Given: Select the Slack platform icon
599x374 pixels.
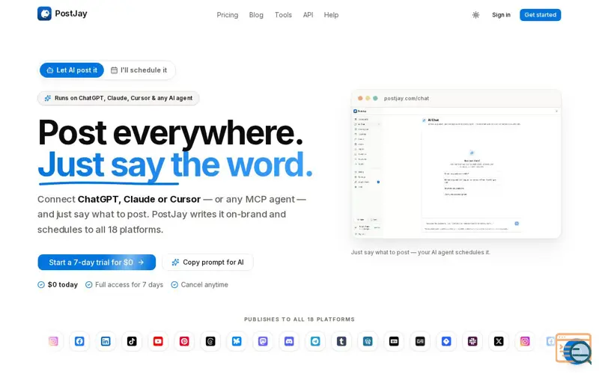Looking at the screenshot, I should [x=472, y=341].
